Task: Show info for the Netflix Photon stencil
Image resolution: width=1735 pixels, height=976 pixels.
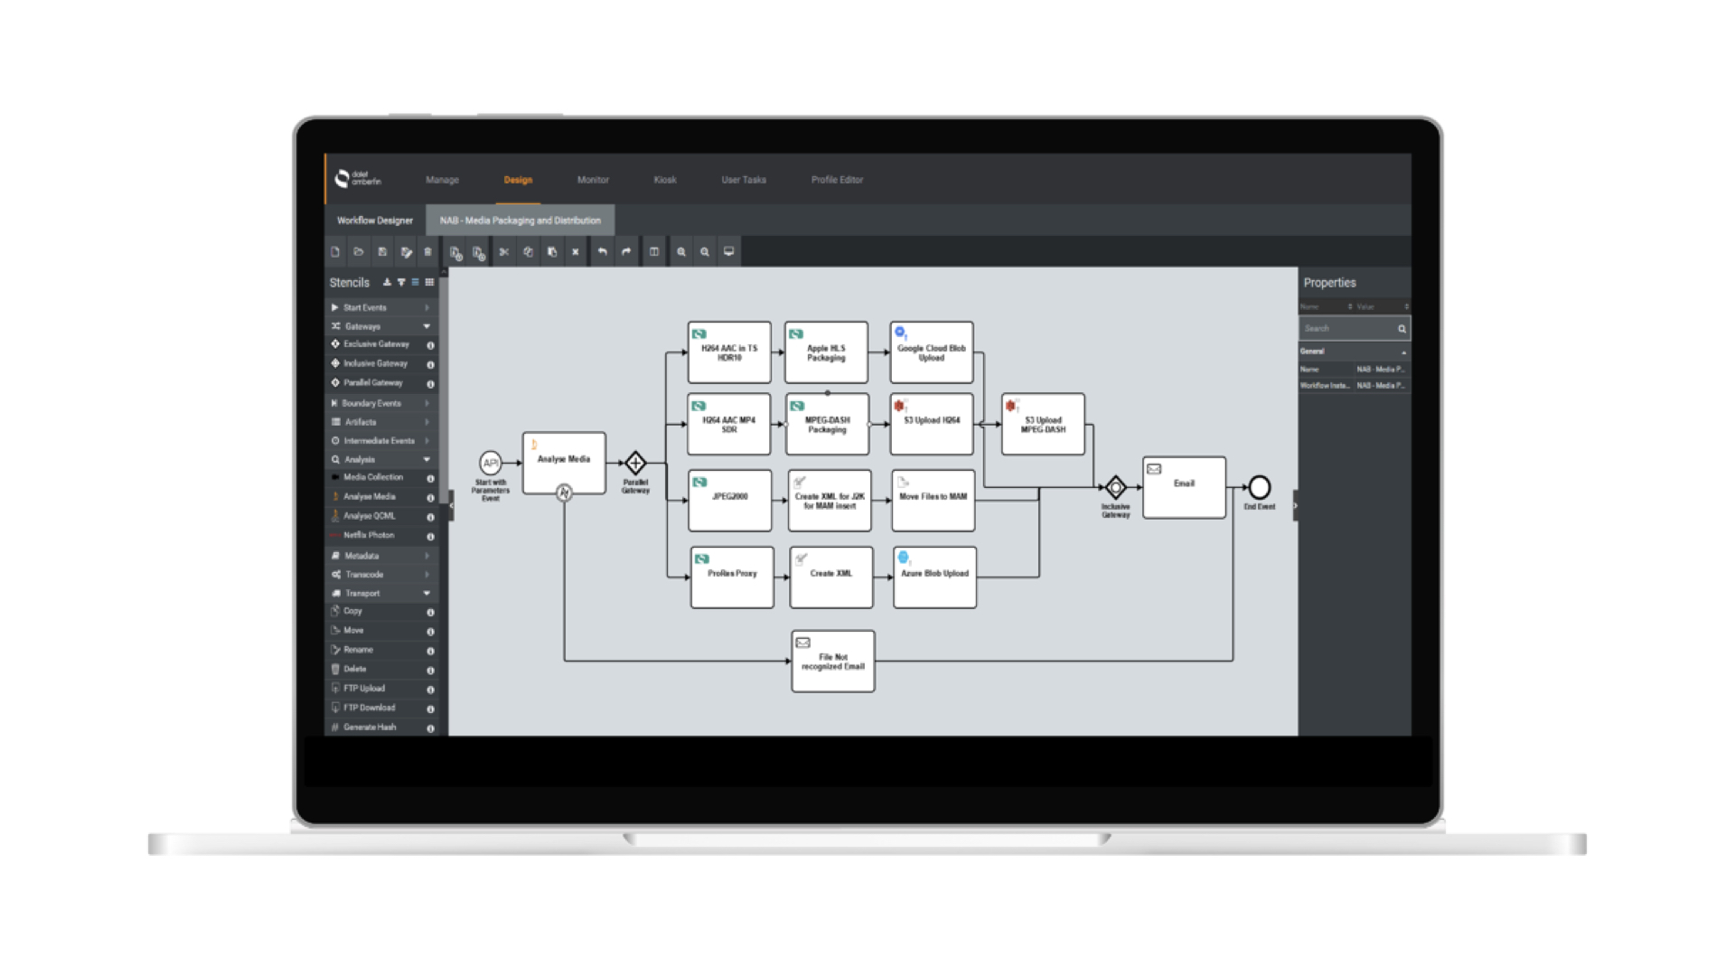Action: coord(431,535)
